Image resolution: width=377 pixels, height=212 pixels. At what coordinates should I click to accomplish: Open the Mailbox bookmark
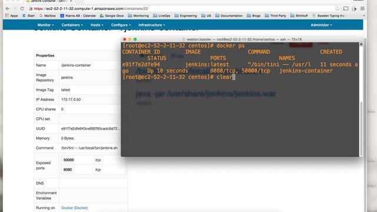click(48, 16)
